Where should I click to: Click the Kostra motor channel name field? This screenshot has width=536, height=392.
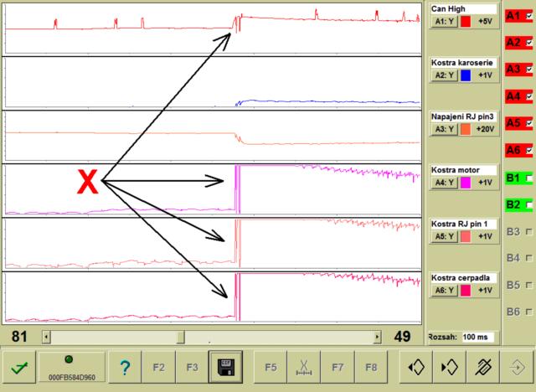pyautogui.click(x=463, y=170)
